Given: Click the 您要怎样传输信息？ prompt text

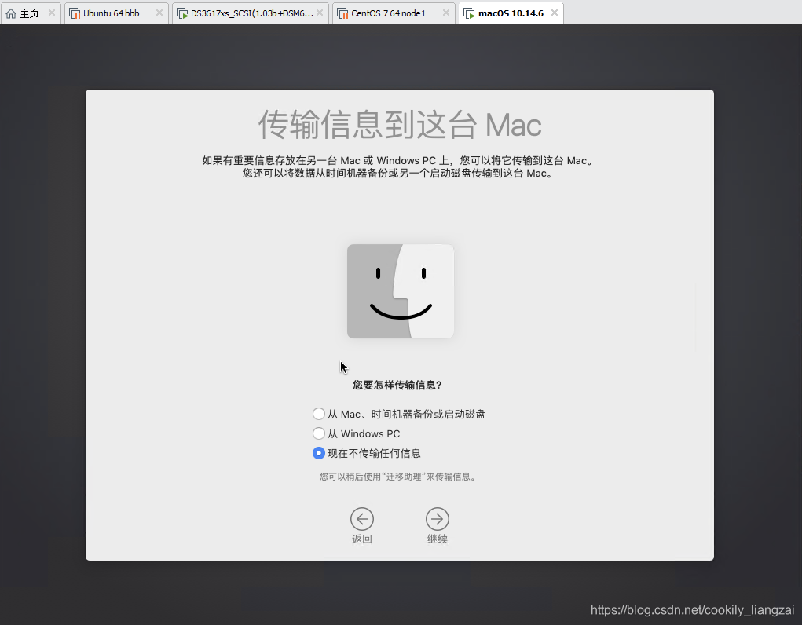Looking at the screenshot, I should pyautogui.click(x=397, y=385).
